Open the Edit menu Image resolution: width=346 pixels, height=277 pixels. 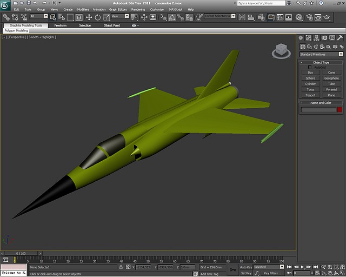click(x=17, y=10)
